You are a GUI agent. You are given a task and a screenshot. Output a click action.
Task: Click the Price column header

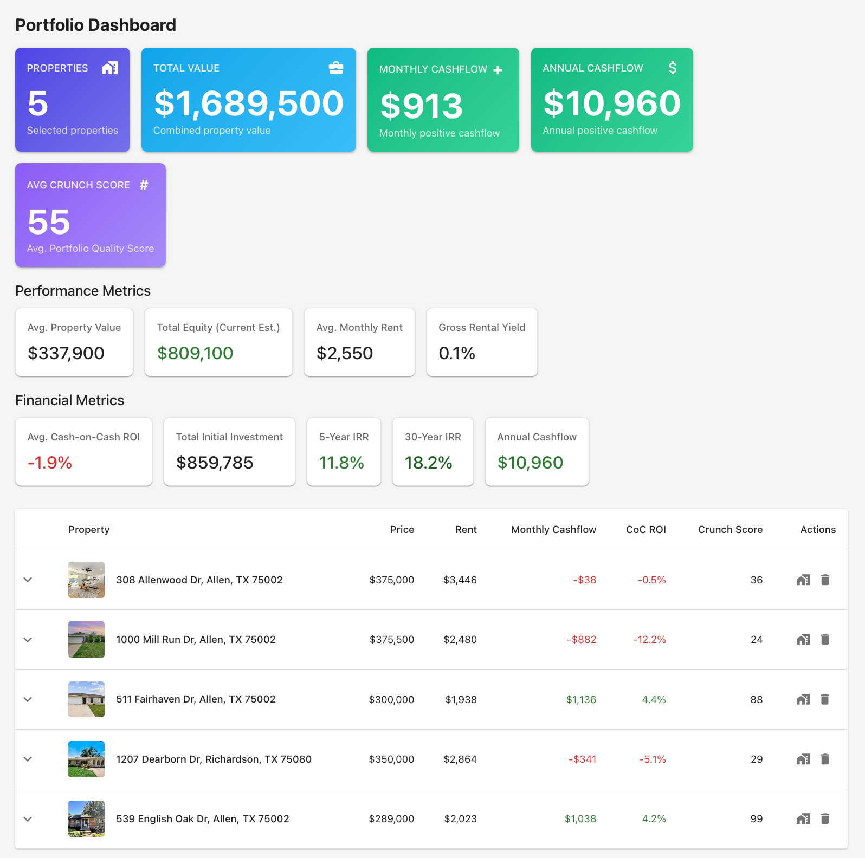click(x=402, y=529)
